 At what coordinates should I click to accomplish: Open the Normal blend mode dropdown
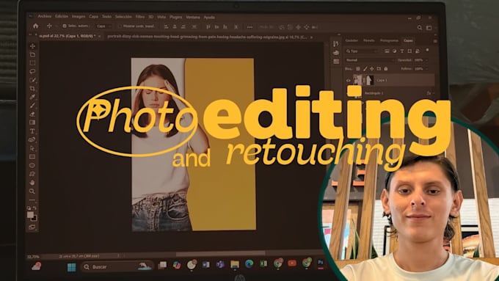coord(370,60)
